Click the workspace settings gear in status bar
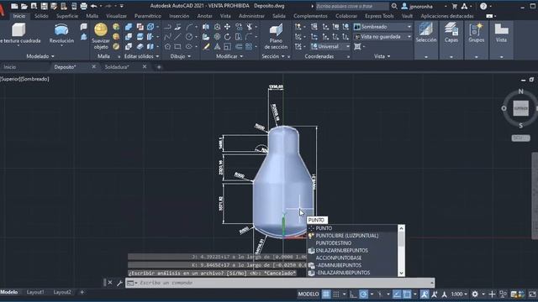538x302 pixels. click(x=475, y=294)
